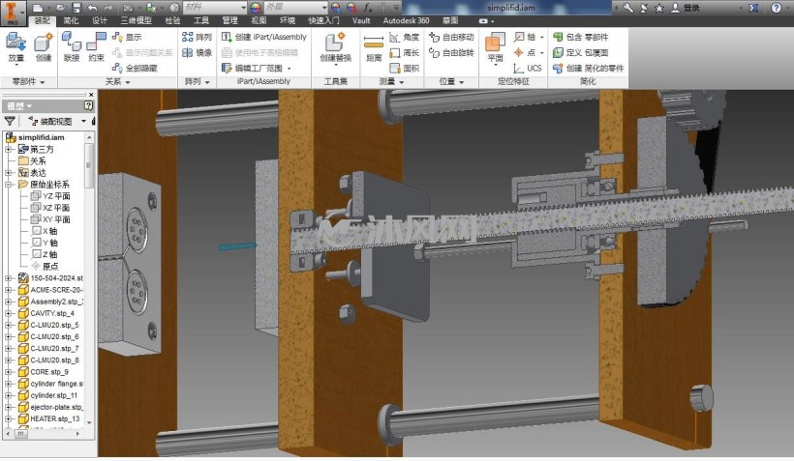Screen dimensions: 794x461
Task: Click 显示 relationships button
Action: click(x=127, y=37)
